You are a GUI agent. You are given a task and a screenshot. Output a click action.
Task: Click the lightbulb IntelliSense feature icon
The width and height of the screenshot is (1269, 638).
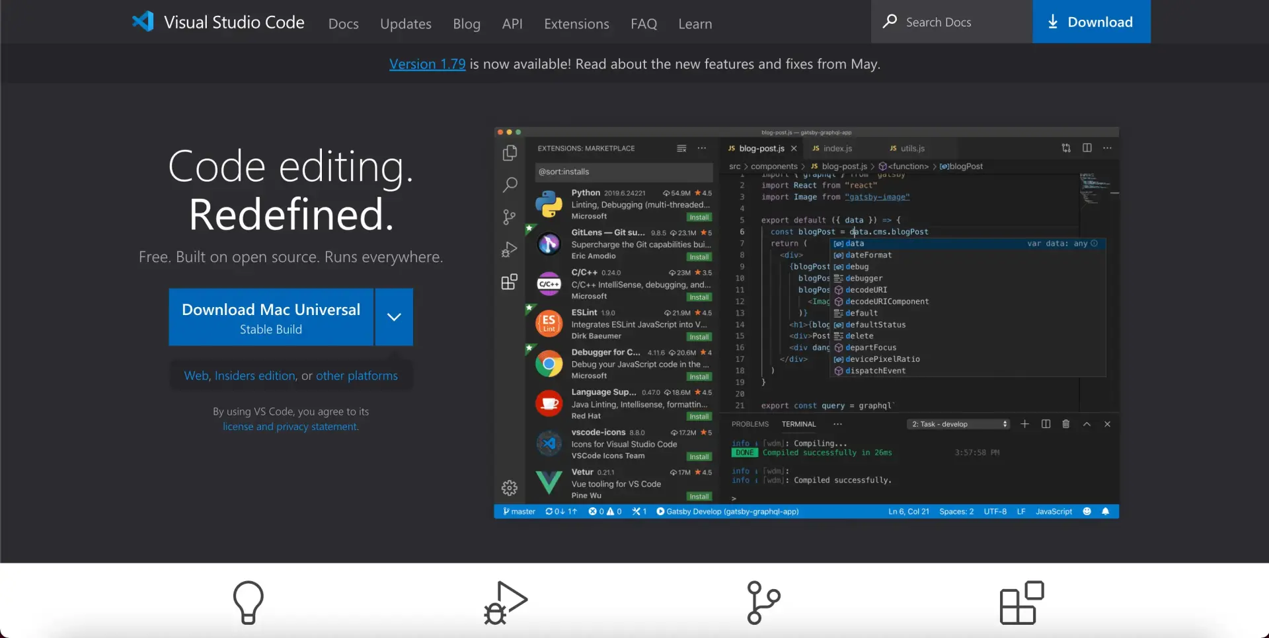(249, 602)
